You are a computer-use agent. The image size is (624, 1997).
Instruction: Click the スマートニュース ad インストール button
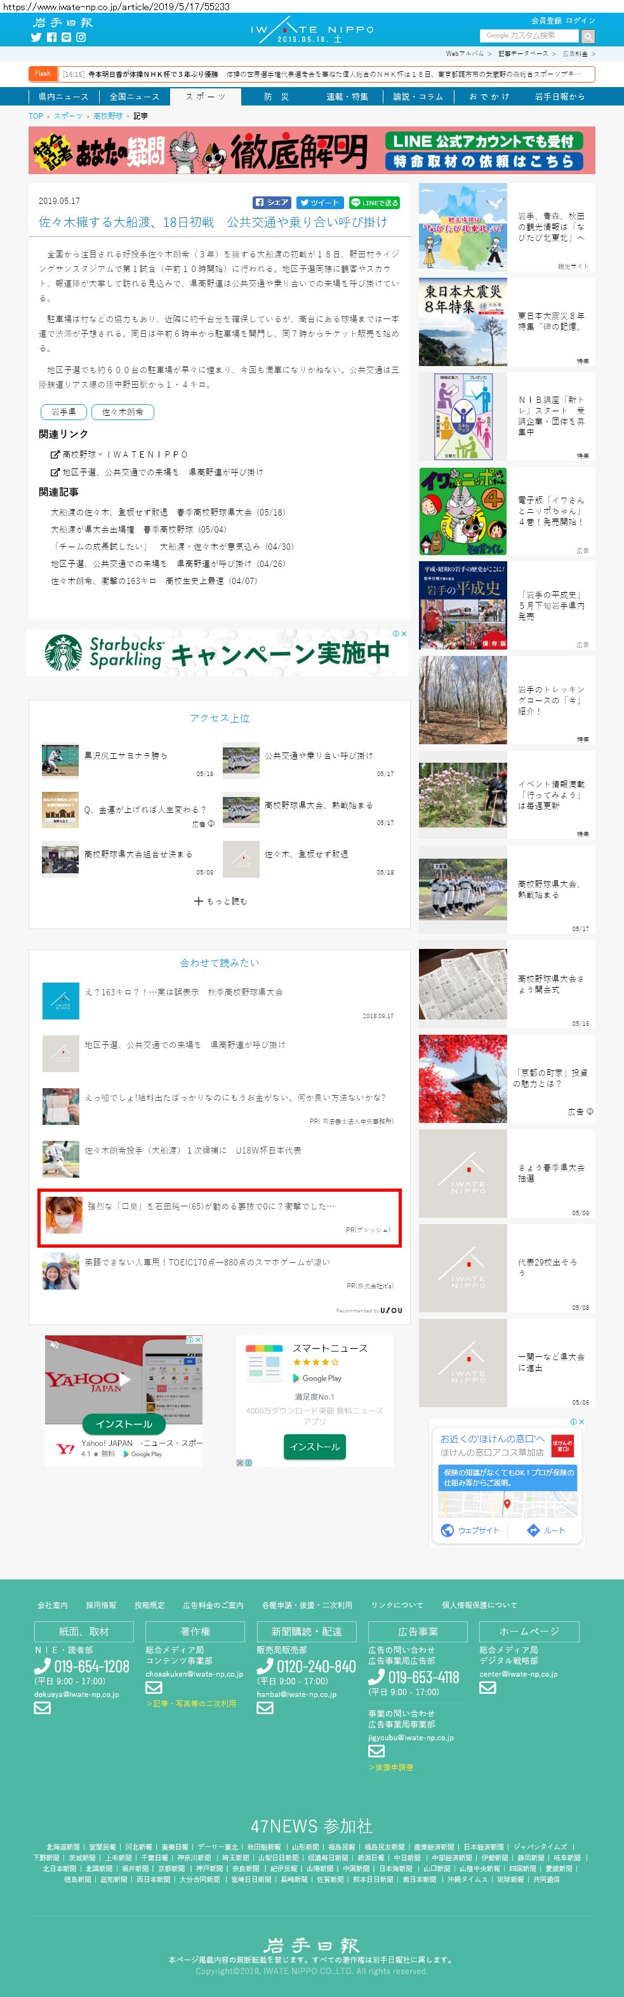(314, 1447)
